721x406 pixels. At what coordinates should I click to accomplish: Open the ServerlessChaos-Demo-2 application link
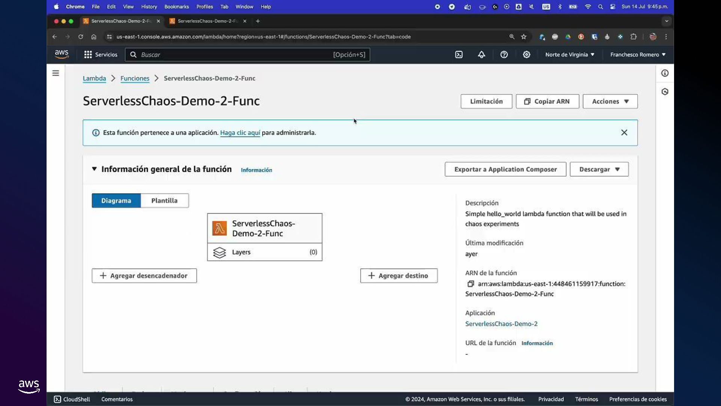point(501,324)
